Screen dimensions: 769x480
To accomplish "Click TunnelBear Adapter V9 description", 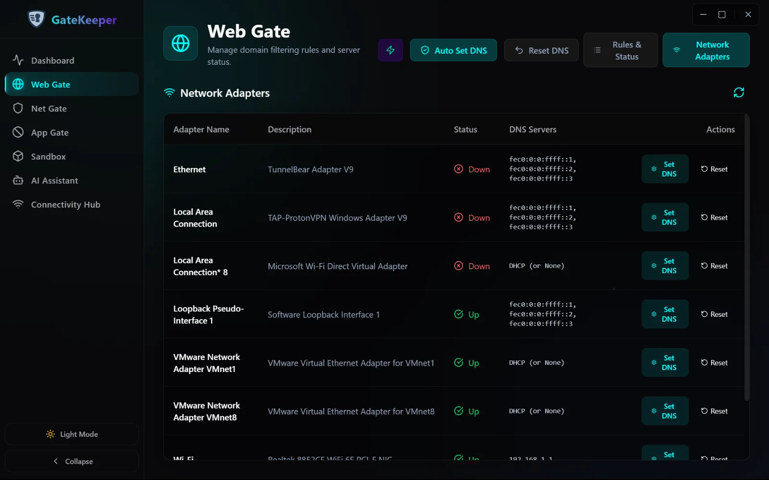I will [310, 169].
